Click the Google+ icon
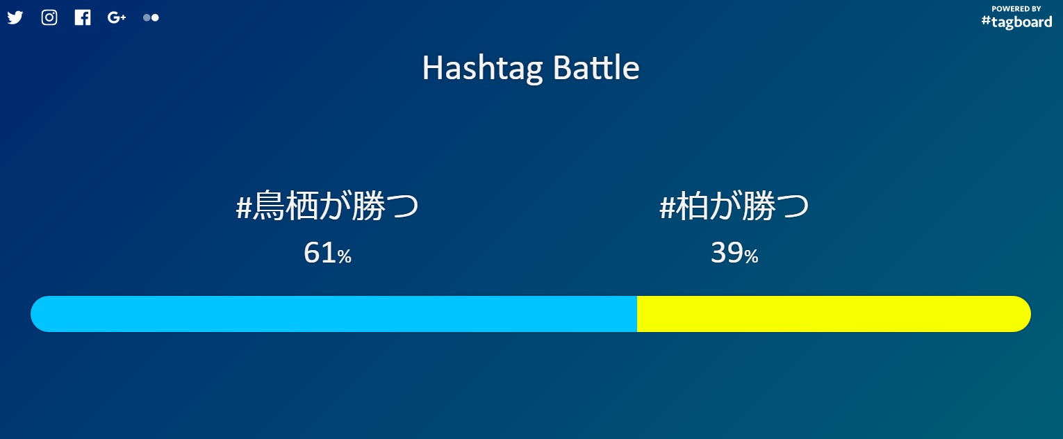Image resolution: width=1063 pixels, height=439 pixels. 117,17
